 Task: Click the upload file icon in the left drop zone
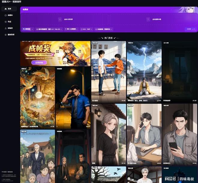60,19
